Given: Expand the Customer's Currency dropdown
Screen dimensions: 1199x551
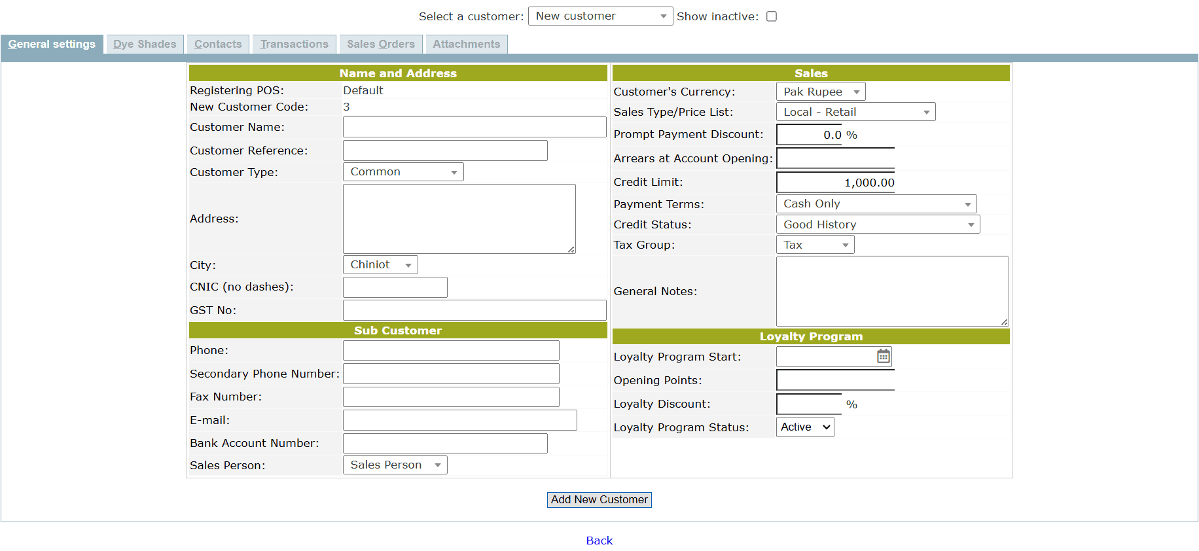Looking at the screenshot, I should click(820, 92).
